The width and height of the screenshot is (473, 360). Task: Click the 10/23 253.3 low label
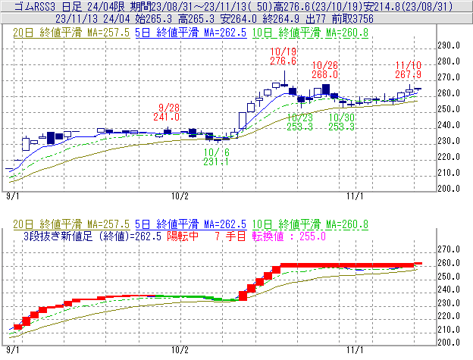click(x=300, y=122)
